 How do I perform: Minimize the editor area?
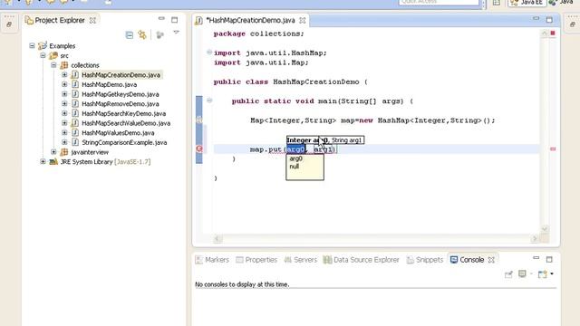(x=536, y=18)
